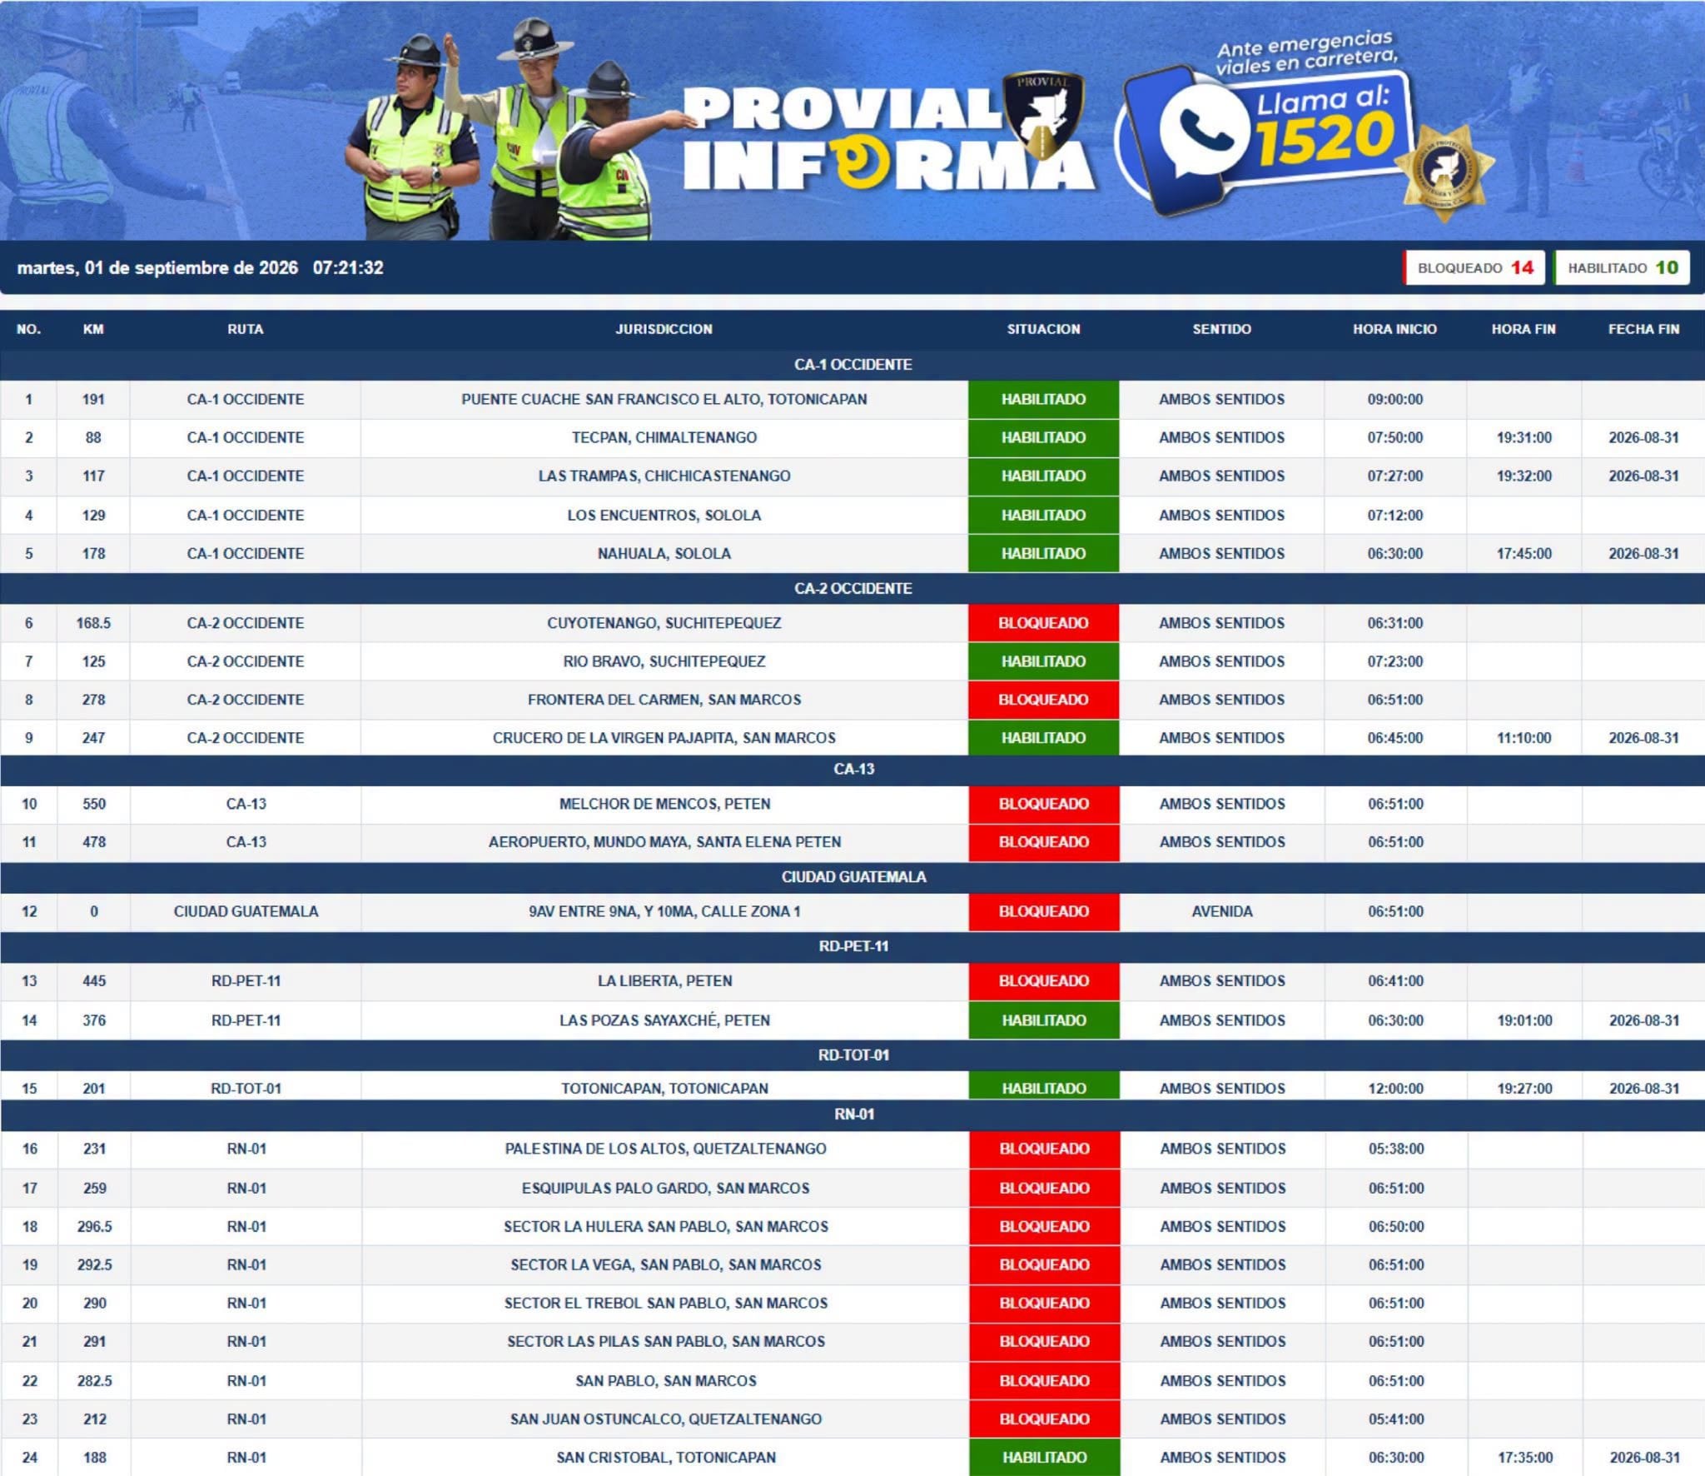Screen dimensions: 1705x1476
Task: Click the FECHA FIN column header
Action: (x=1643, y=329)
